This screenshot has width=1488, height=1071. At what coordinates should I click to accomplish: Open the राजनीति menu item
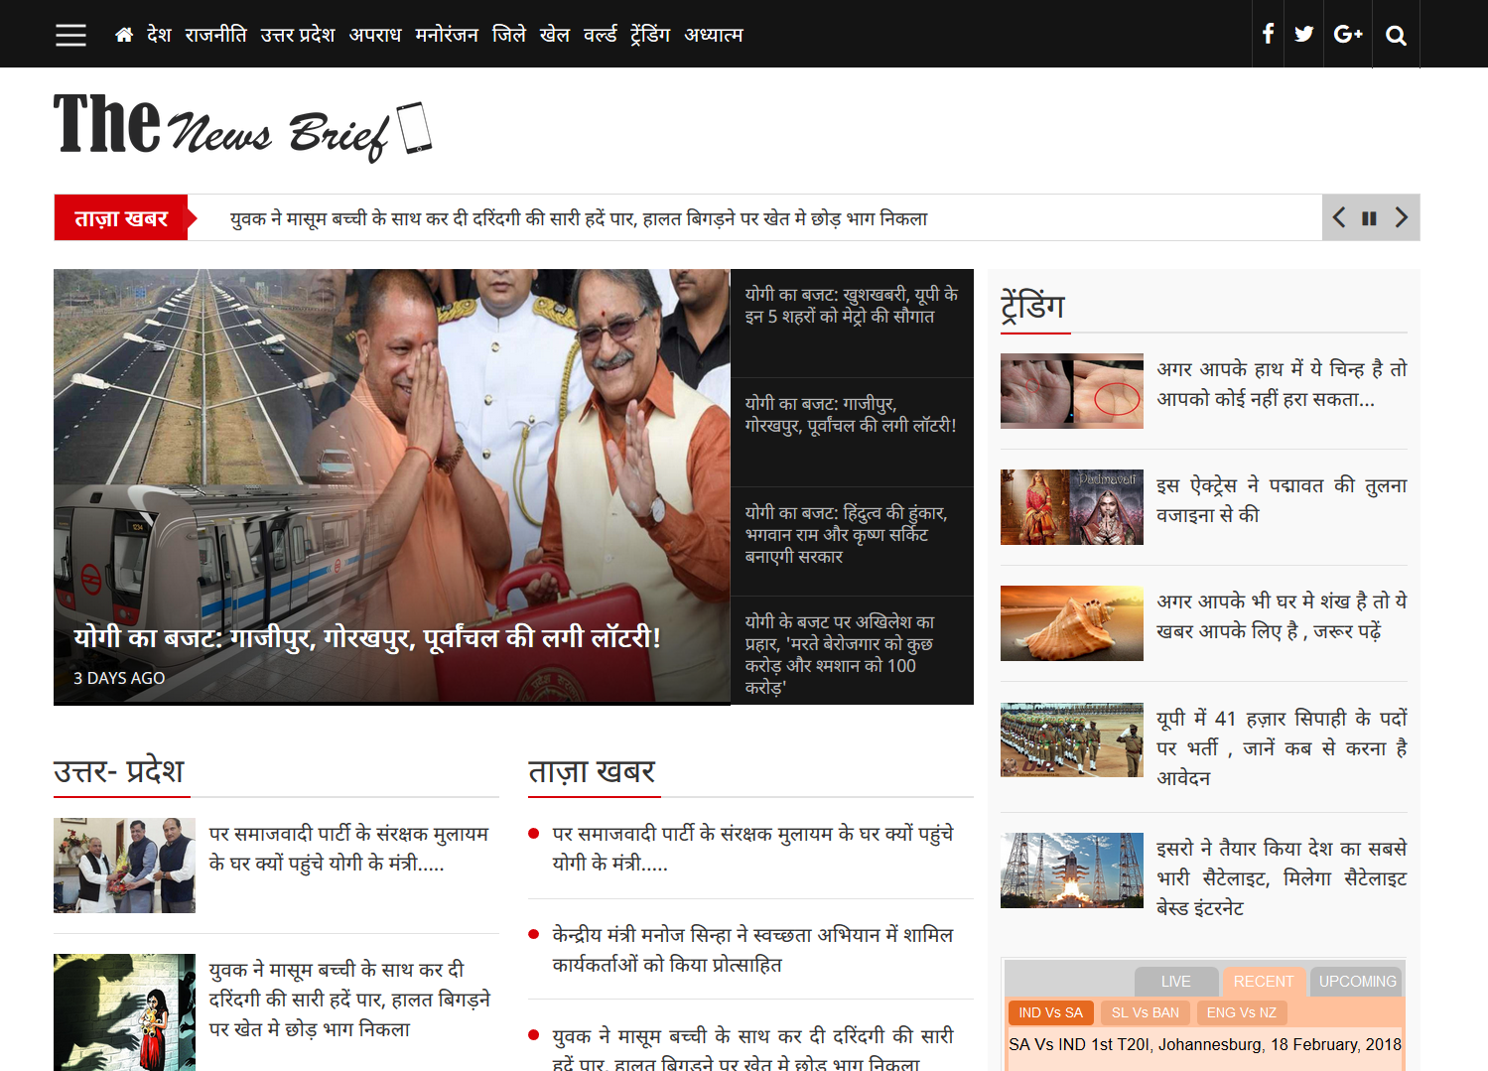coord(215,35)
